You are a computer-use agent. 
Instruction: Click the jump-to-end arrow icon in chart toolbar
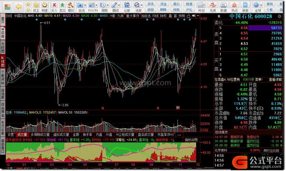tap(194, 16)
